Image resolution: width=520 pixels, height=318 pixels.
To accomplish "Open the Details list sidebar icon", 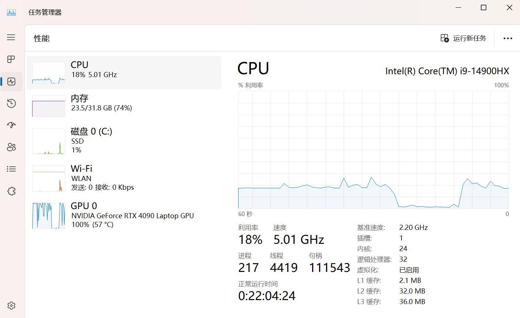I will pos(11,169).
